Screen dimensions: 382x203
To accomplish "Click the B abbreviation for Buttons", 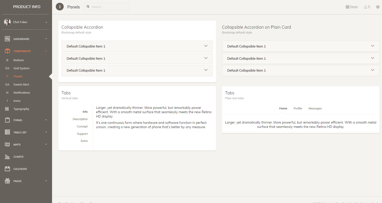I will tap(7, 60).
